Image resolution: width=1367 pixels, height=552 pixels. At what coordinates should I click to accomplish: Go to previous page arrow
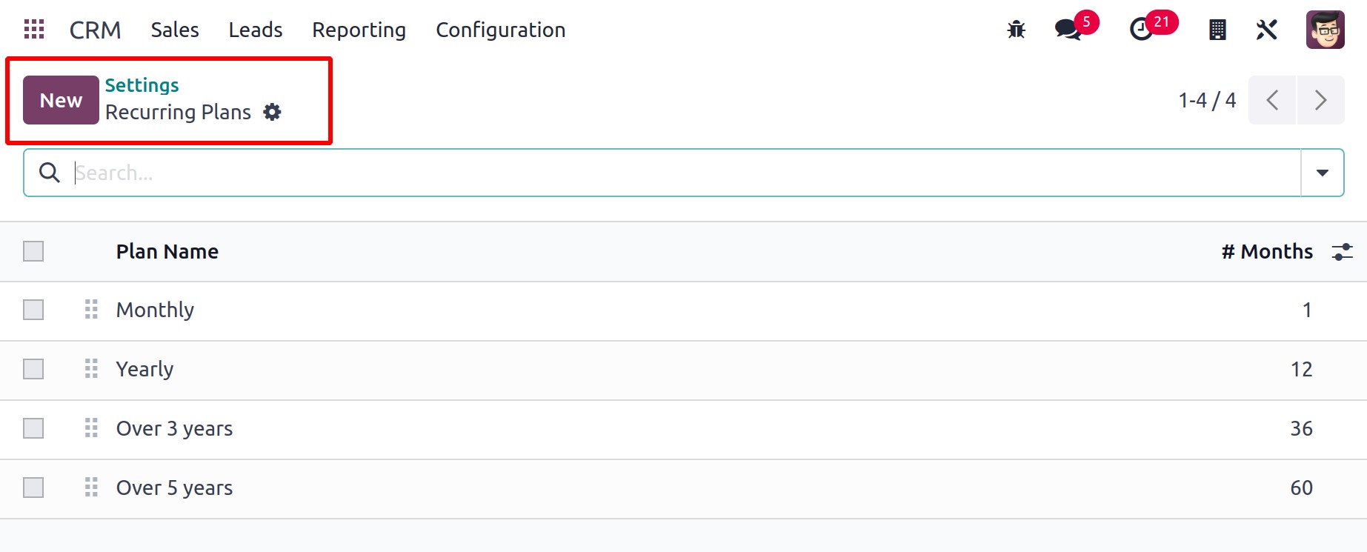click(x=1272, y=100)
